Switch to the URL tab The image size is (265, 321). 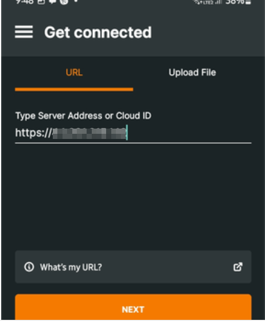click(x=74, y=72)
